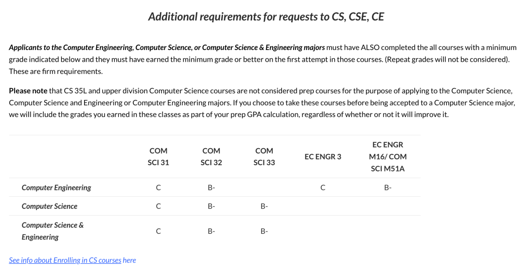
Task: Click Computer Engineering's EC ENGR M16 grade B-
Action: (388, 188)
